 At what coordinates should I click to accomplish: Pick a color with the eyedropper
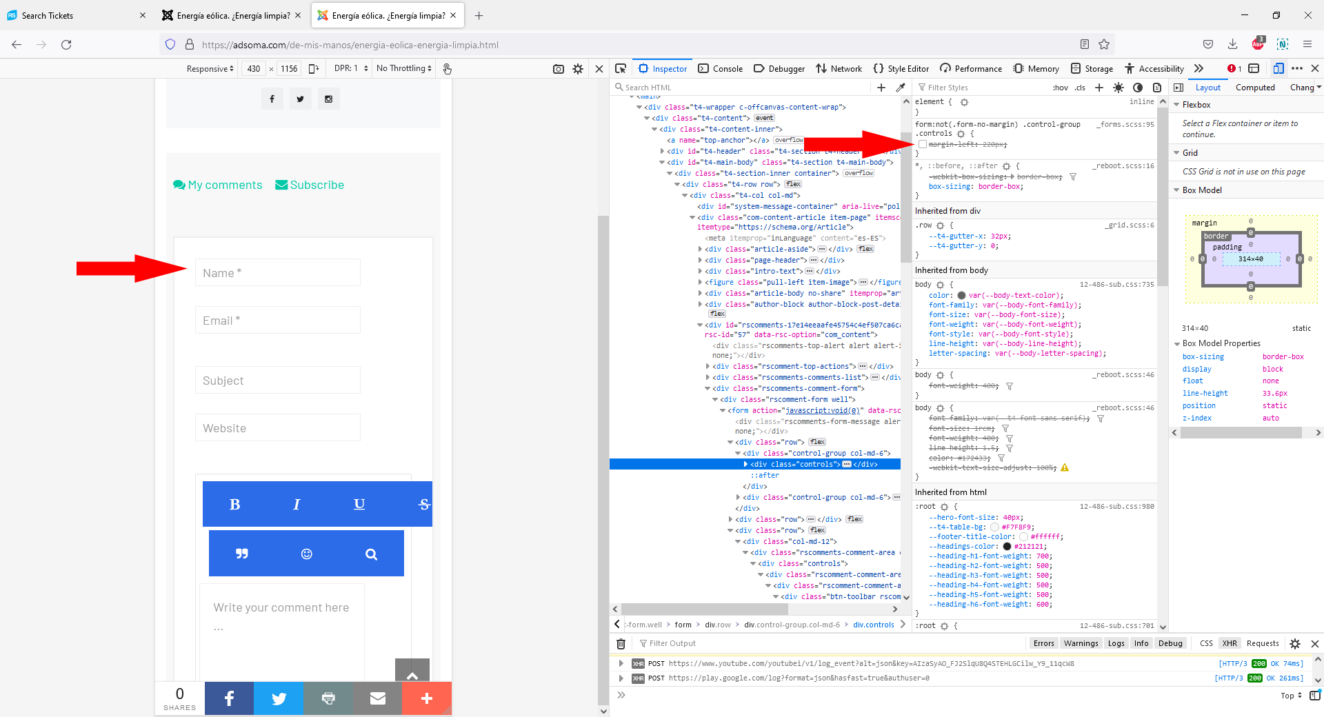point(900,88)
